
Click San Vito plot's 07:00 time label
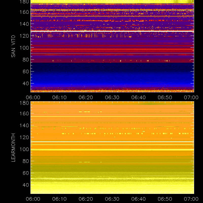(x=191, y=97)
